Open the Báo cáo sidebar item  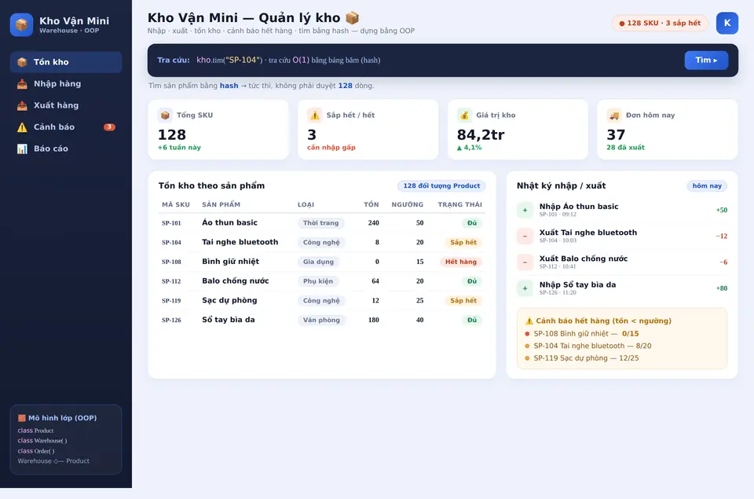point(66,149)
